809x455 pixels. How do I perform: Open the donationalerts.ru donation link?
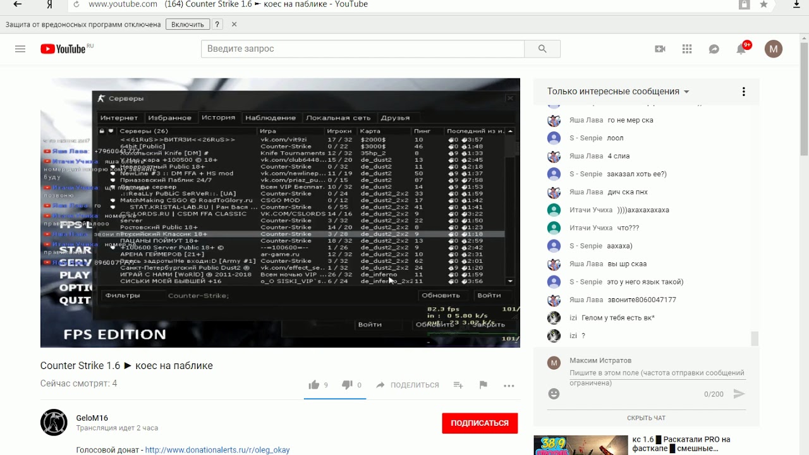tap(217, 450)
